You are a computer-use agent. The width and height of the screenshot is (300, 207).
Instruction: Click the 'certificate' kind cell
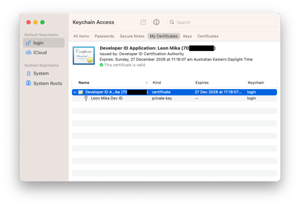[161, 92]
